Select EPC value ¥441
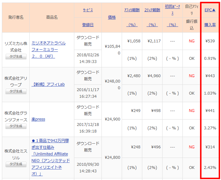This screenshot has height=180, width=221. coord(210,111)
